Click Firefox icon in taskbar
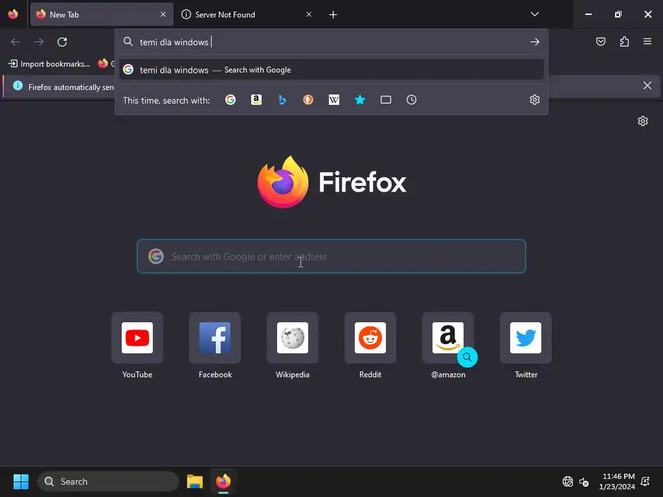Image resolution: width=663 pixels, height=497 pixels. pyautogui.click(x=223, y=481)
